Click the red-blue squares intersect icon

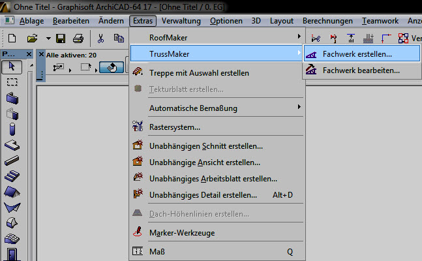click(403, 38)
